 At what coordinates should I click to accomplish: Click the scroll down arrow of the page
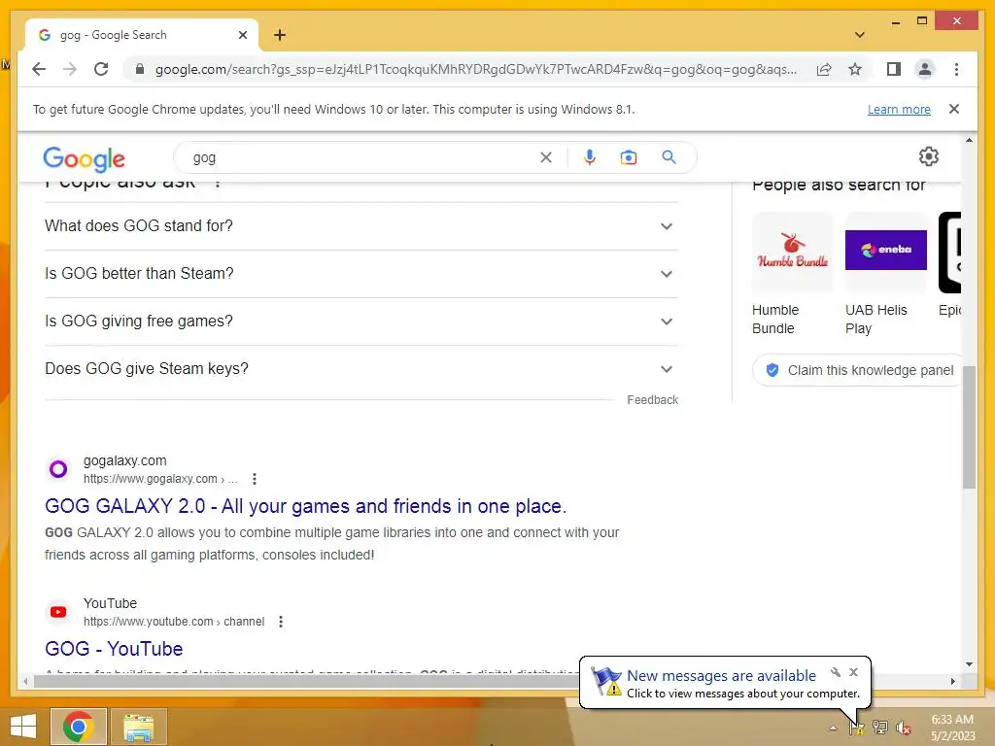click(x=969, y=664)
